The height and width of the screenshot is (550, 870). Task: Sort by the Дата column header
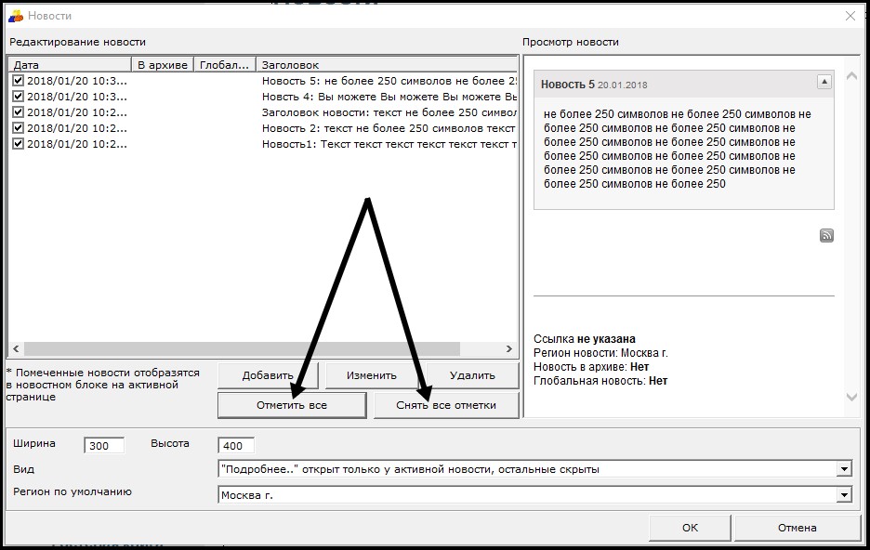pos(70,65)
